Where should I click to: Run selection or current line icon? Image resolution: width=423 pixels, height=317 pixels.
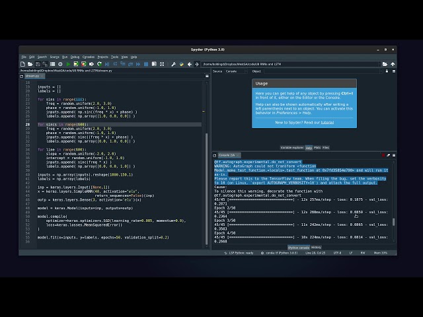point(91,64)
